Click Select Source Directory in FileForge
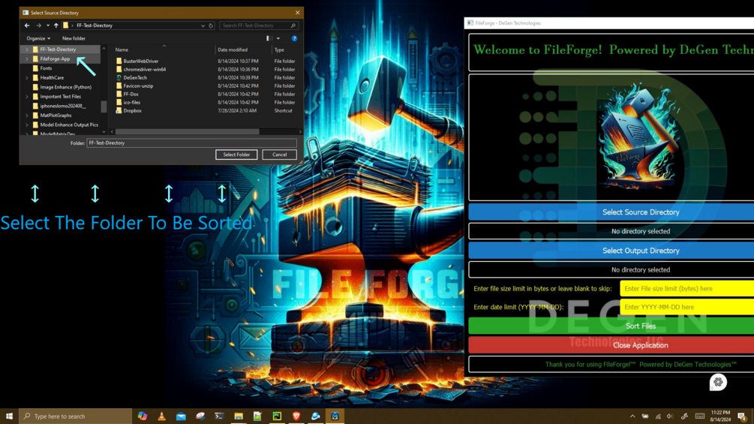Viewport: 754px width, 424px height. [611, 212]
